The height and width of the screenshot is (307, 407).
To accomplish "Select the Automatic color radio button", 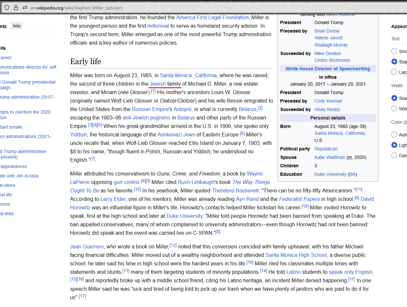I will 394,134.
